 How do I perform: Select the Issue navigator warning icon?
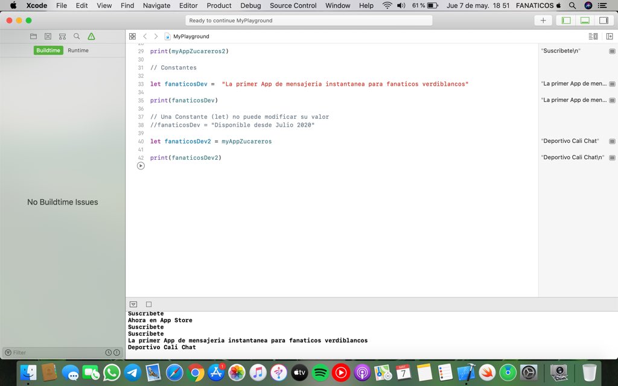point(92,36)
